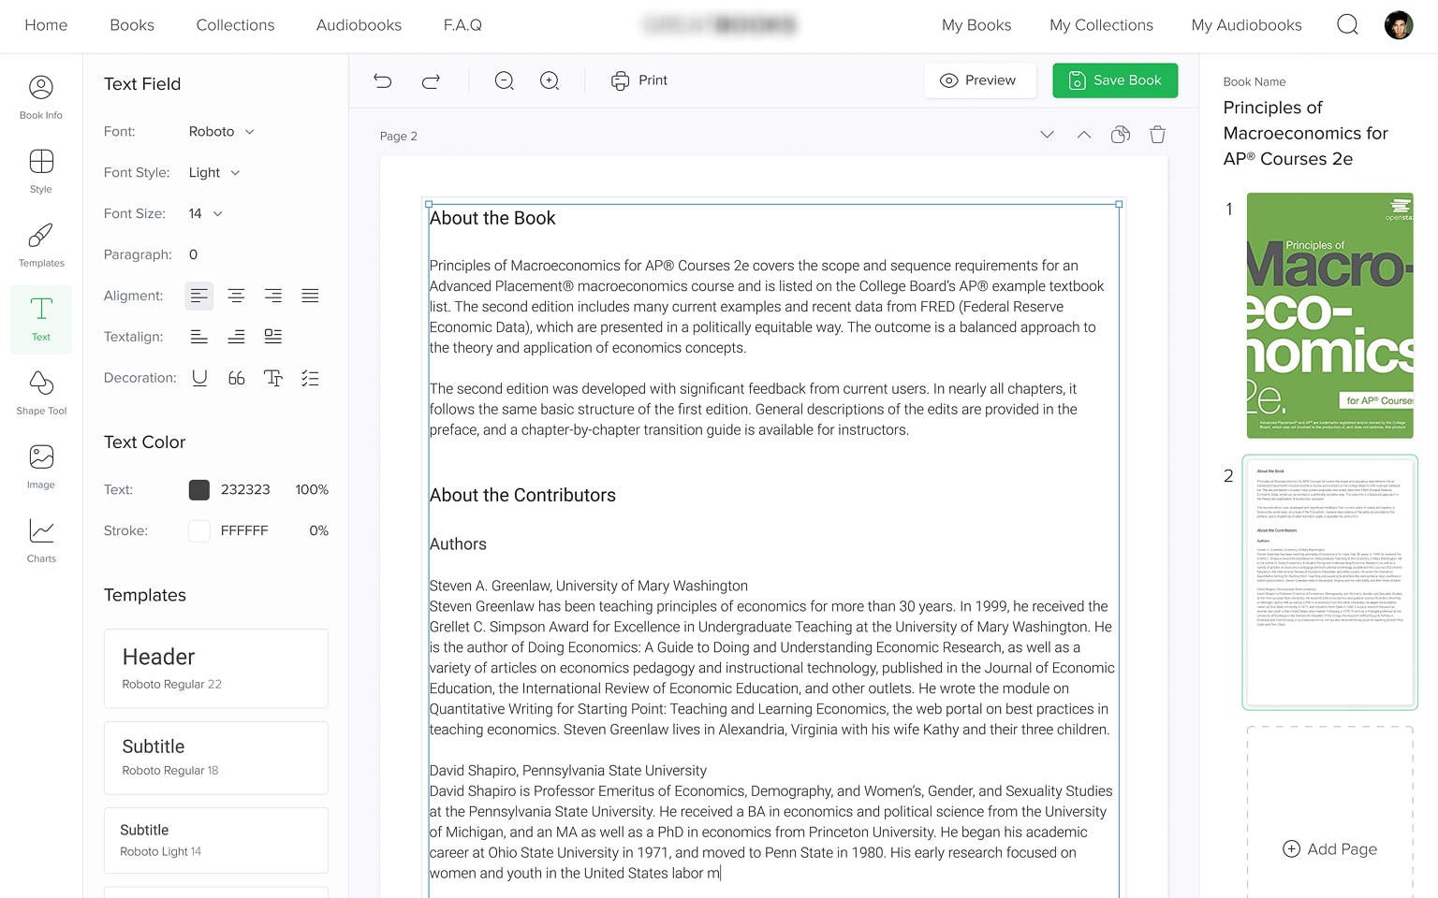Duplicate Page 2

point(1121,135)
